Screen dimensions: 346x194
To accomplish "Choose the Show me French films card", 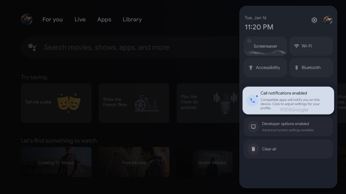I will coord(134,103).
